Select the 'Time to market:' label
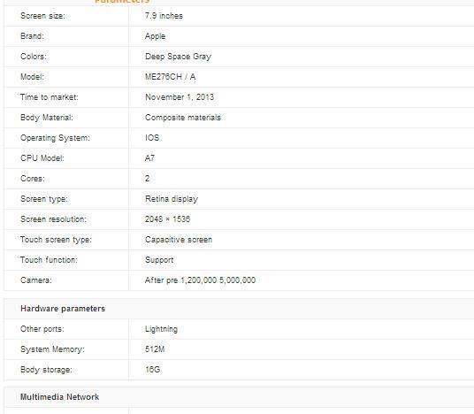The height and width of the screenshot is (414, 474). (50, 97)
